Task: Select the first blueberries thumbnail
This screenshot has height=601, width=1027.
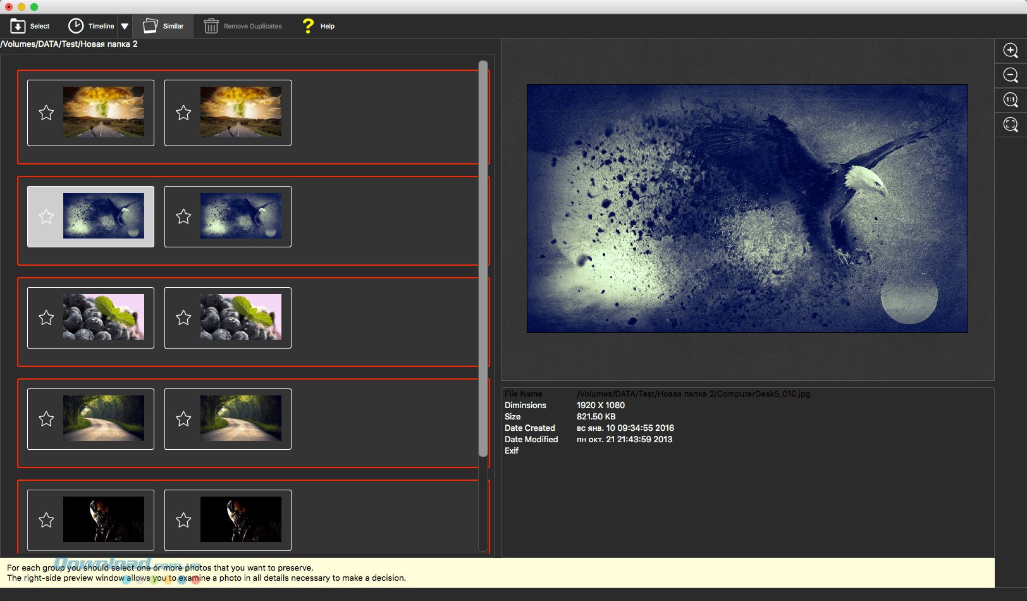Action: pyautogui.click(x=104, y=317)
